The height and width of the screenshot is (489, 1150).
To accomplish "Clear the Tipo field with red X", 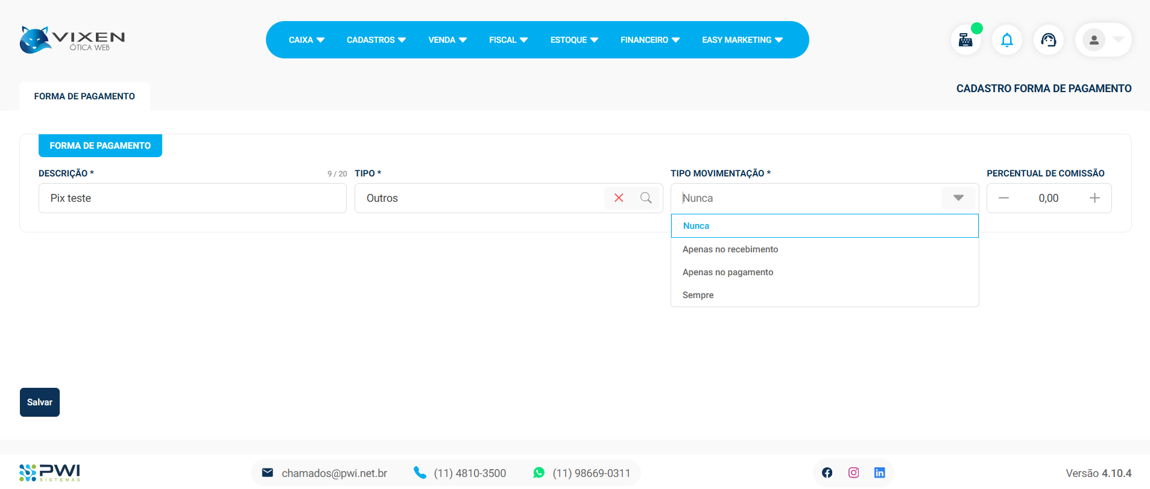I will (x=618, y=198).
